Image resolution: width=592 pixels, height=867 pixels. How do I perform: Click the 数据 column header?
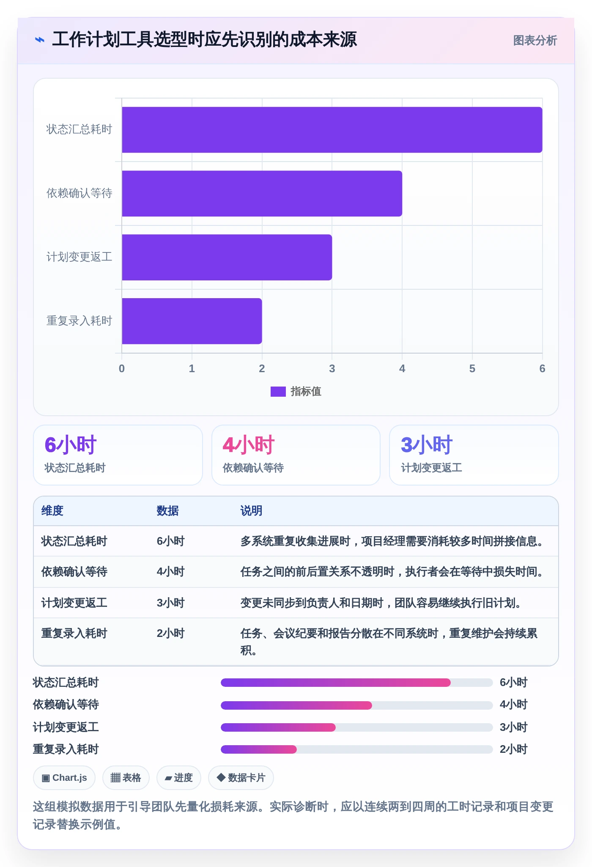(168, 511)
